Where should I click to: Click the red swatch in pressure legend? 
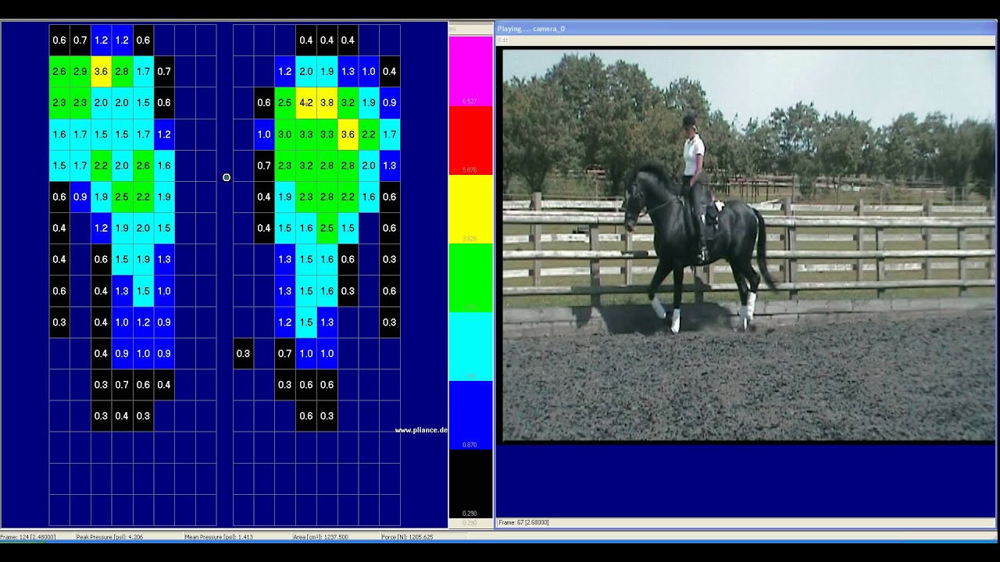[x=470, y=140]
